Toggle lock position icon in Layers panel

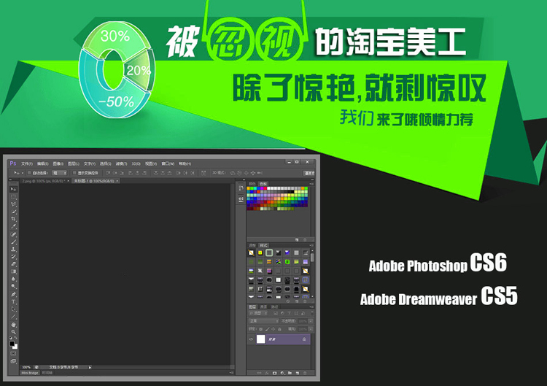(x=273, y=329)
